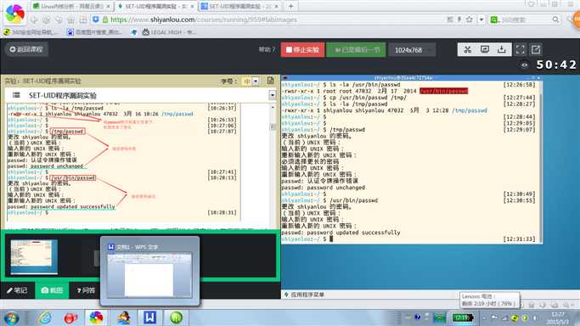This screenshot has height=326, width=580.
Task: Click the back navigation arrow in browser
Action: [x=34, y=20]
